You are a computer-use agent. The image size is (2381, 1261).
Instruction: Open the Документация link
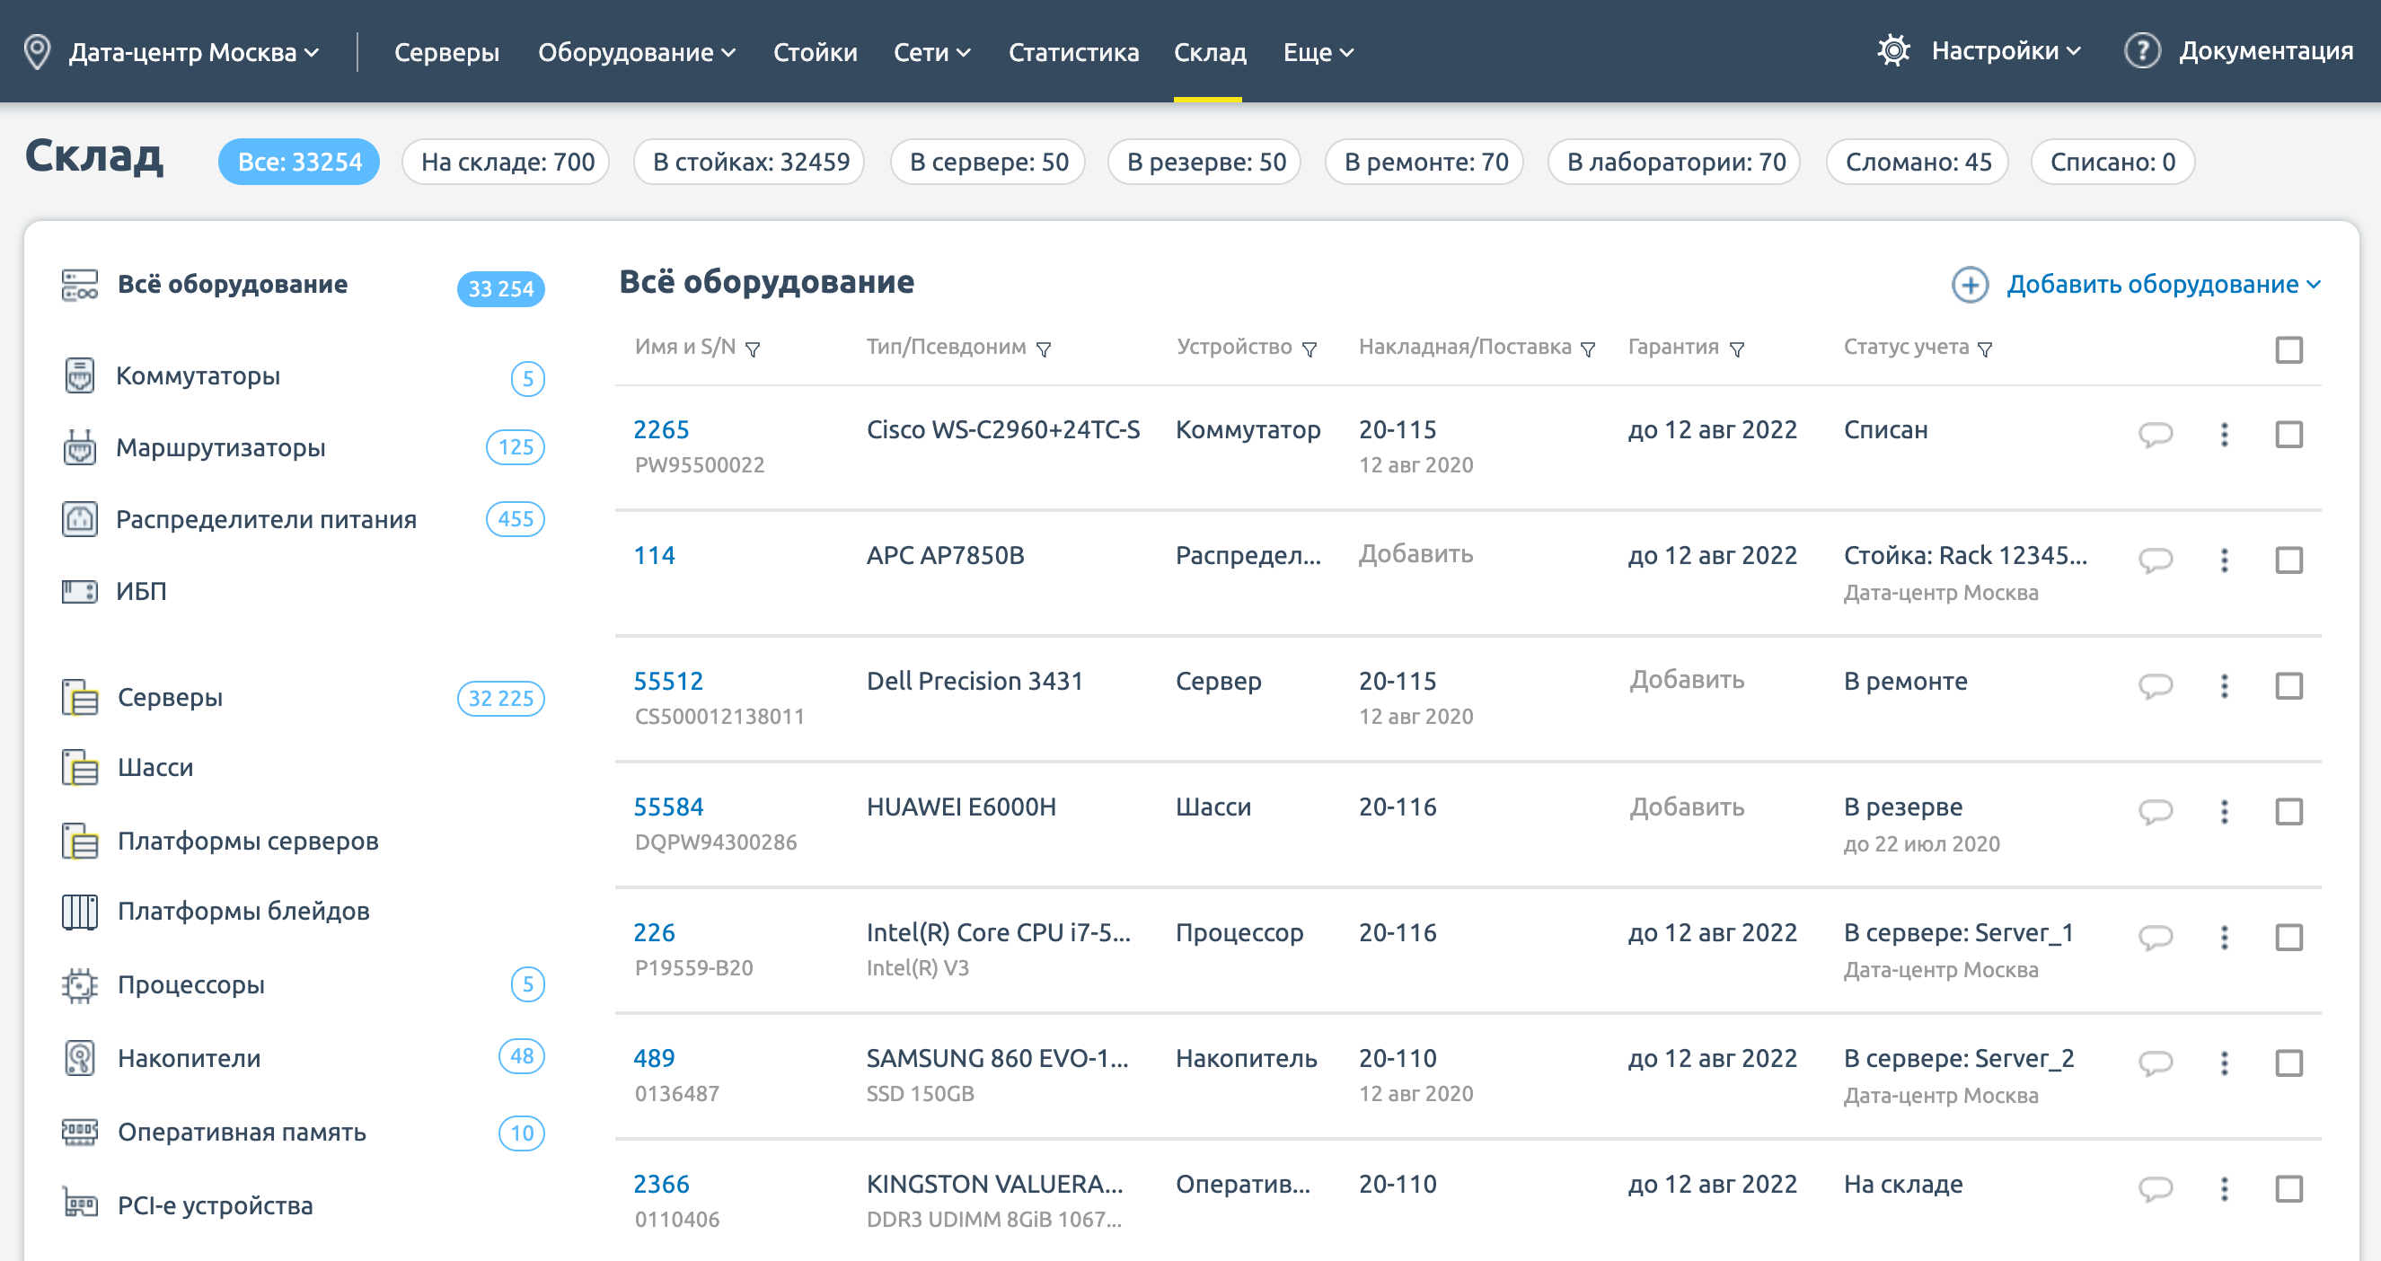2265,51
